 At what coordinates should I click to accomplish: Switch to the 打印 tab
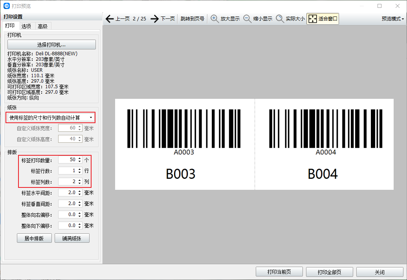(10, 25)
